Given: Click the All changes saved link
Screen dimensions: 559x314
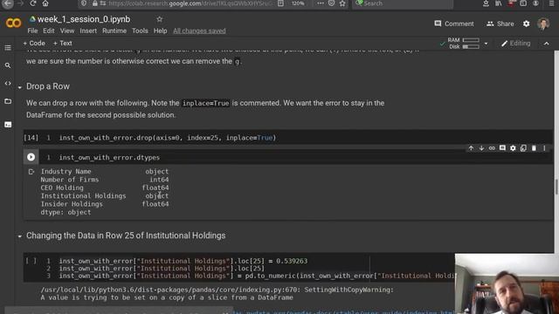Looking at the screenshot, I should click(199, 31).
